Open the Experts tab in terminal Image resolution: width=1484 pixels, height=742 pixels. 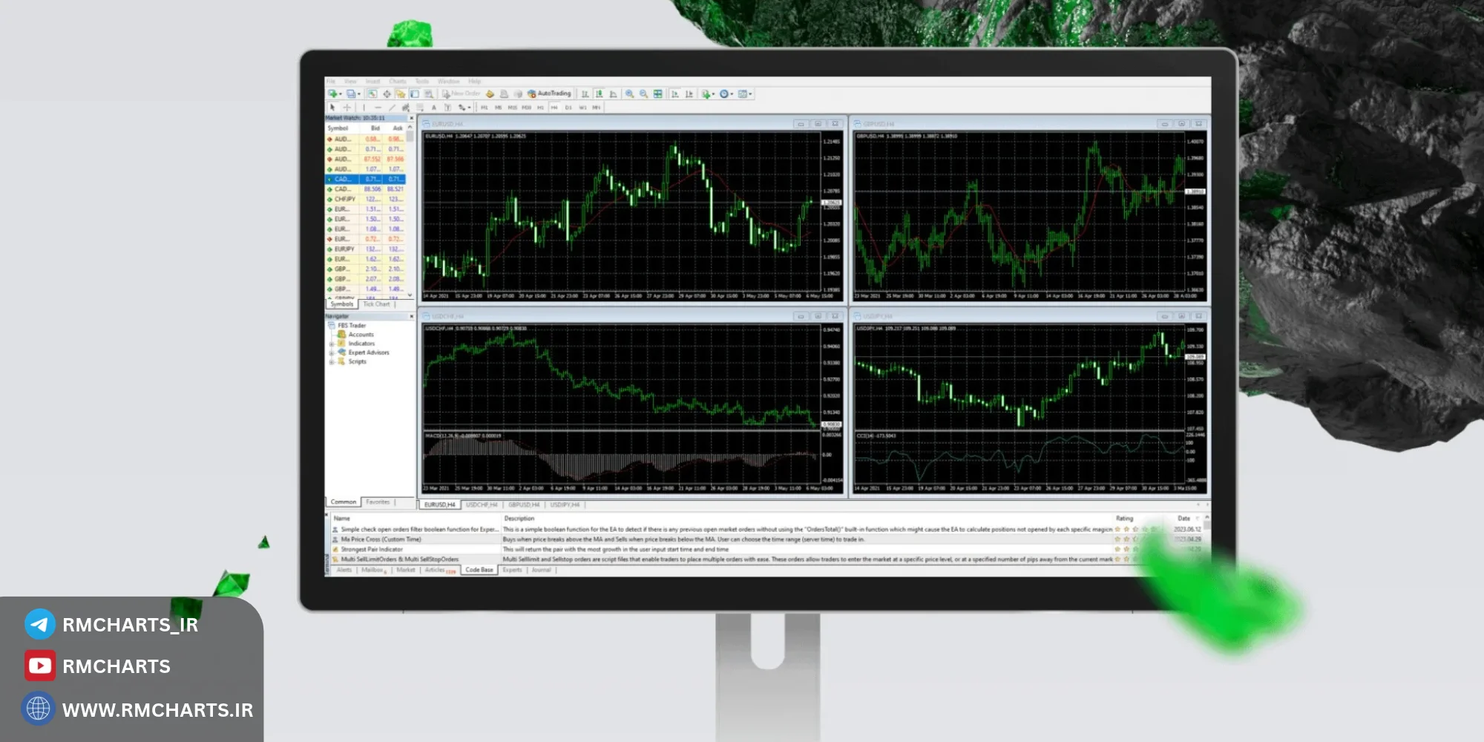(x=512, y=570)
